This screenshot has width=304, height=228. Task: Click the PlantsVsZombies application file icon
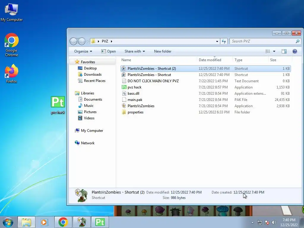[x=124, y=106]
